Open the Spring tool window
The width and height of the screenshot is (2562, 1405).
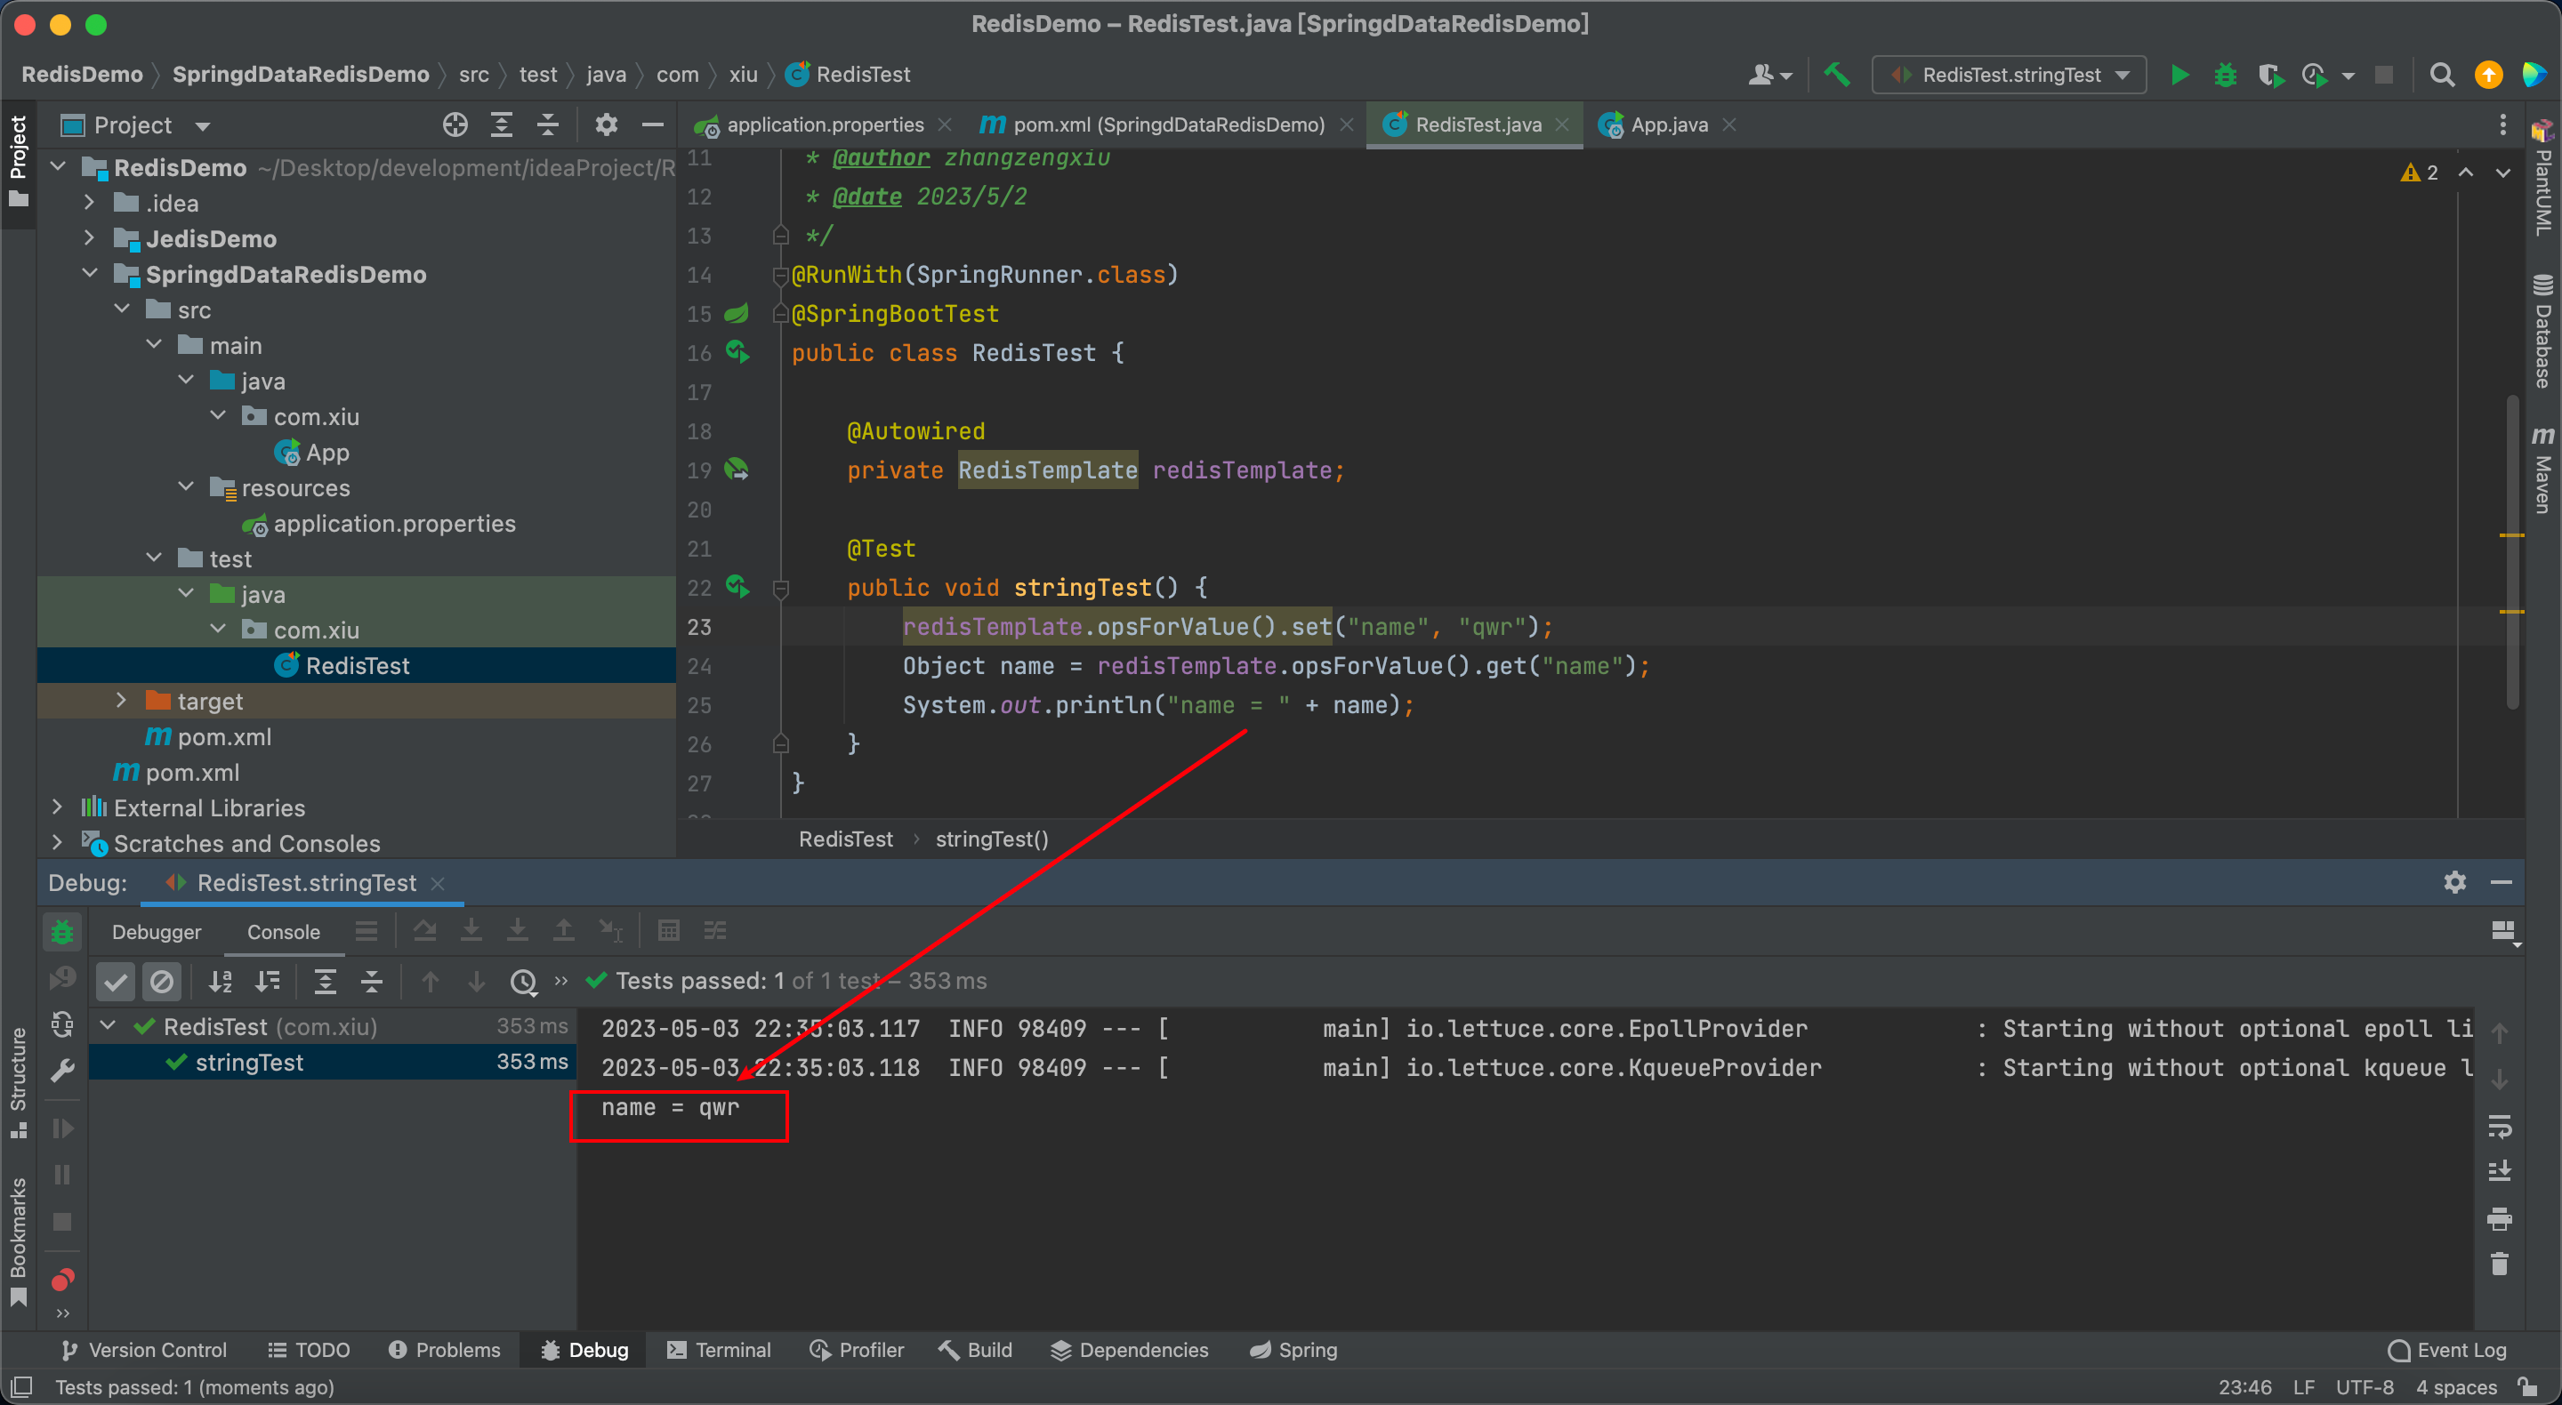(1293, 1349)
